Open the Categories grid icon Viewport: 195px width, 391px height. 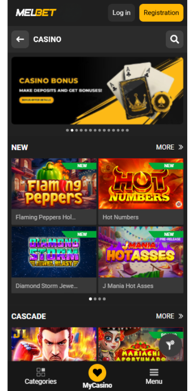tap(41, 372)
